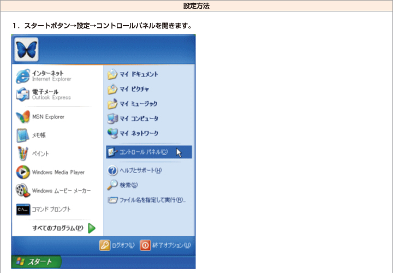
Task: Select the 検索(S) text entry
Action: (129, 185)
